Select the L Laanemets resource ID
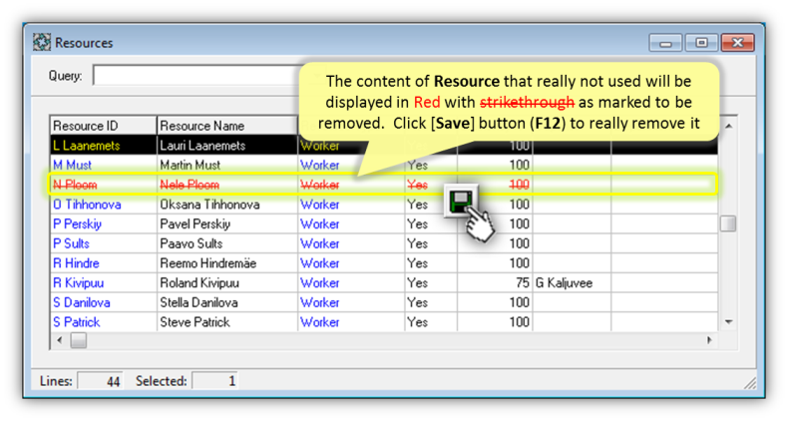The image size is (788, 421). (86, 146)
